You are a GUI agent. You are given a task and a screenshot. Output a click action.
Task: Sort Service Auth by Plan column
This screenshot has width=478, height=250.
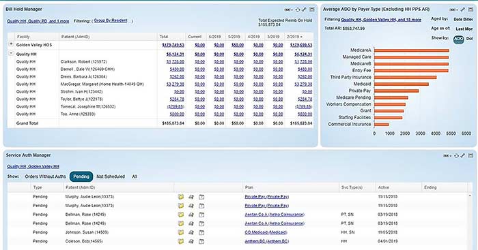click(291, 187)
